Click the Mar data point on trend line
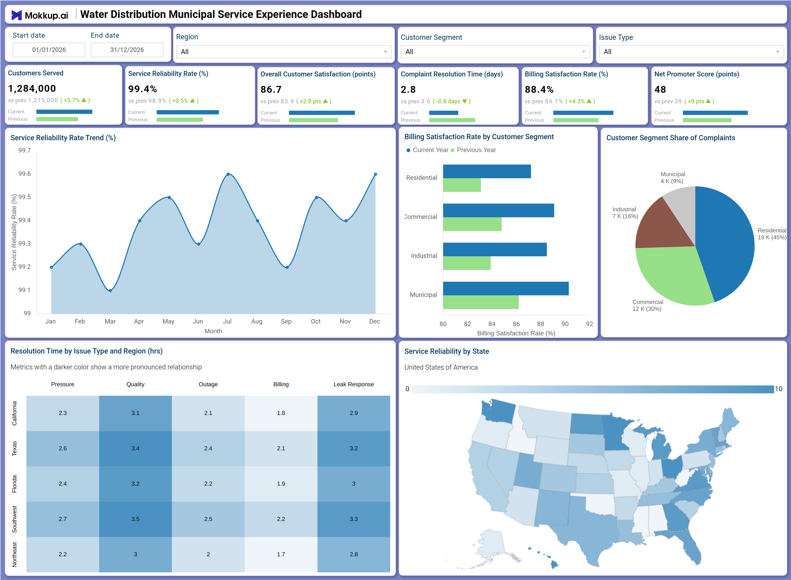791x580 pixels. [110, 290]
